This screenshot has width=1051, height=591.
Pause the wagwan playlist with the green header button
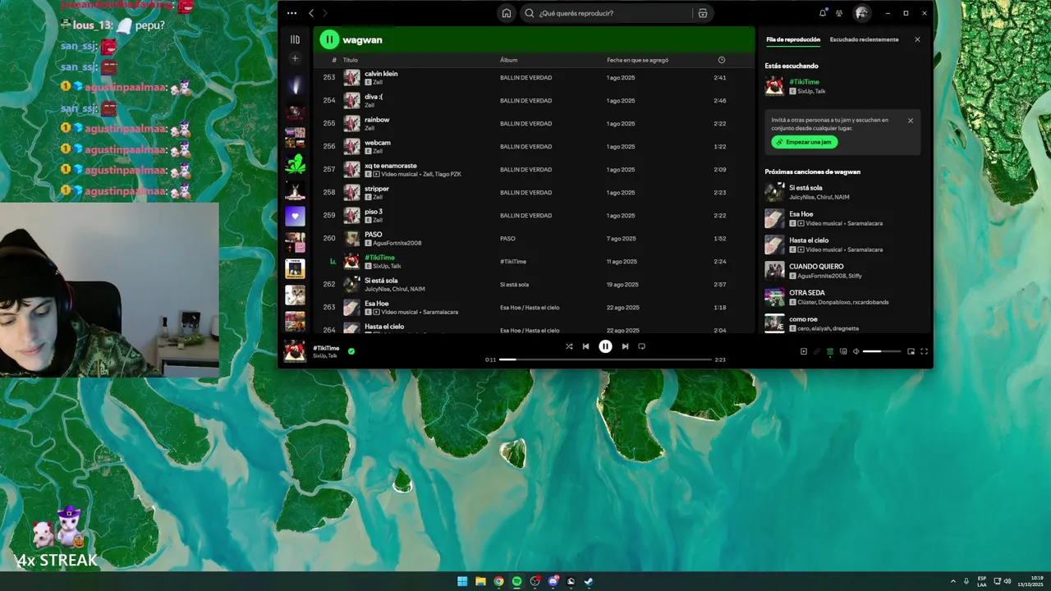click(329, 39)
